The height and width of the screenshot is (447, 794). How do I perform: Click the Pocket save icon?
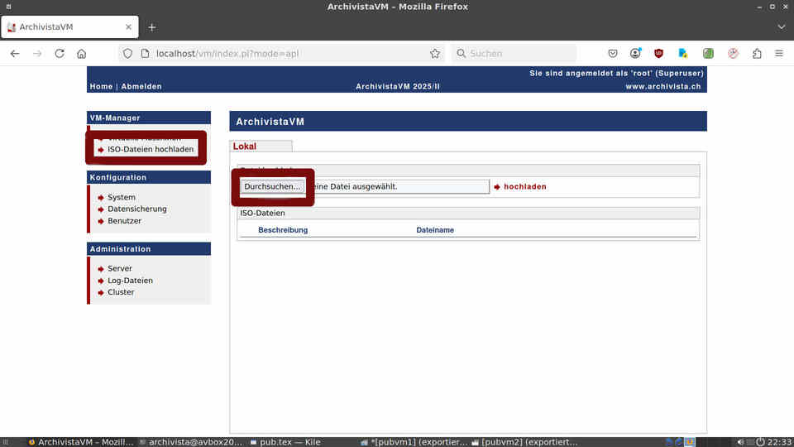point(613,53)
